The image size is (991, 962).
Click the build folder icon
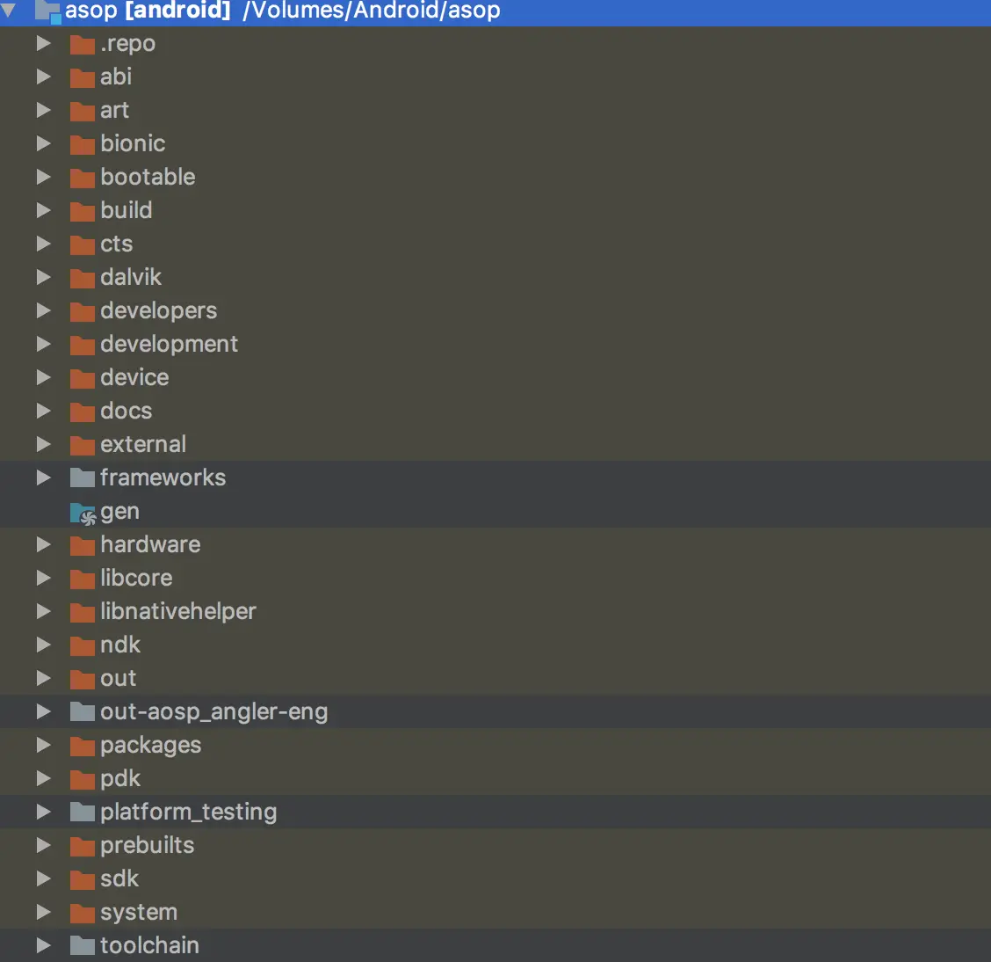(x=83, y=212)
